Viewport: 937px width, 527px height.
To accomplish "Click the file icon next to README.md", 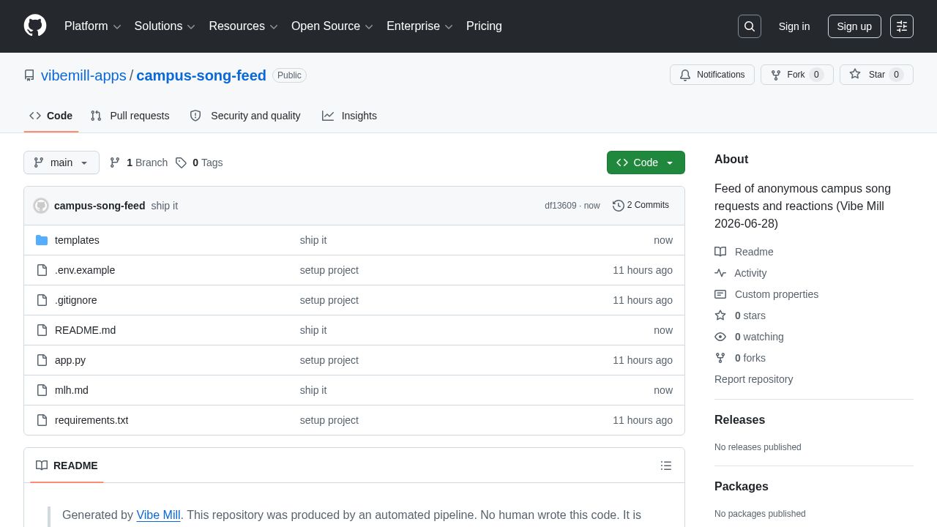I will point(42,330).
